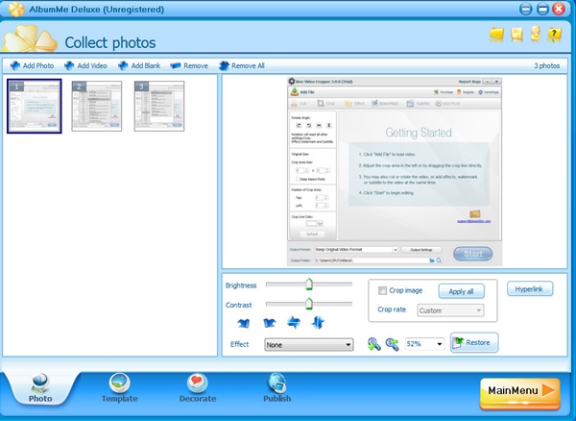Screen dimensions: 576x421
Task: Click the yellow help question mark icon
Action: [554, 36]
